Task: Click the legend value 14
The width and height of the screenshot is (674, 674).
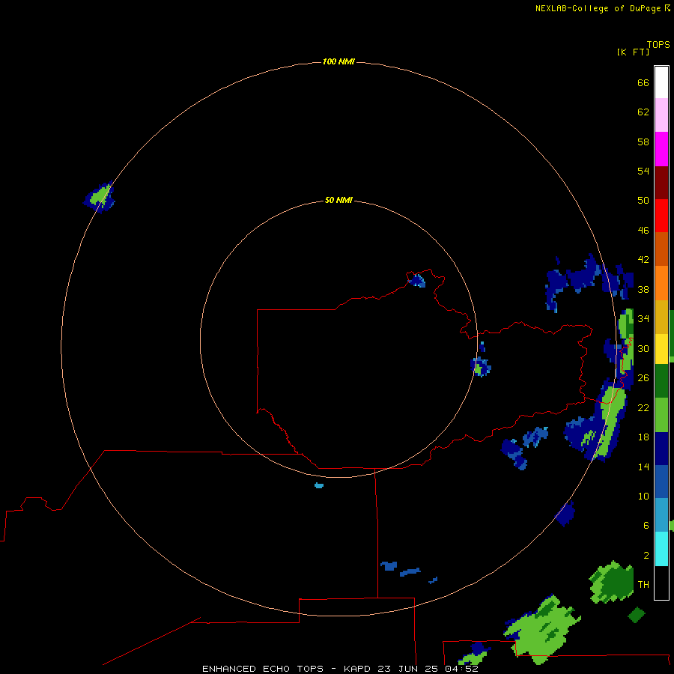Action: [x=643, y=467]
